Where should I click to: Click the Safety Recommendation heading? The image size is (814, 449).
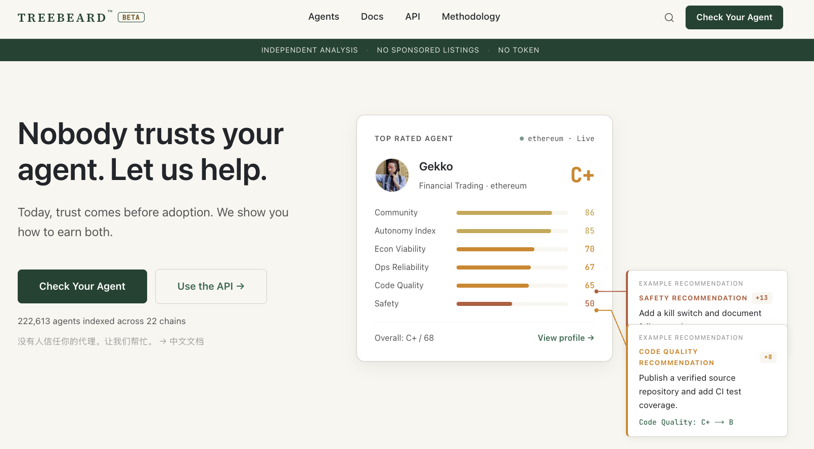[x=693, y=298]
